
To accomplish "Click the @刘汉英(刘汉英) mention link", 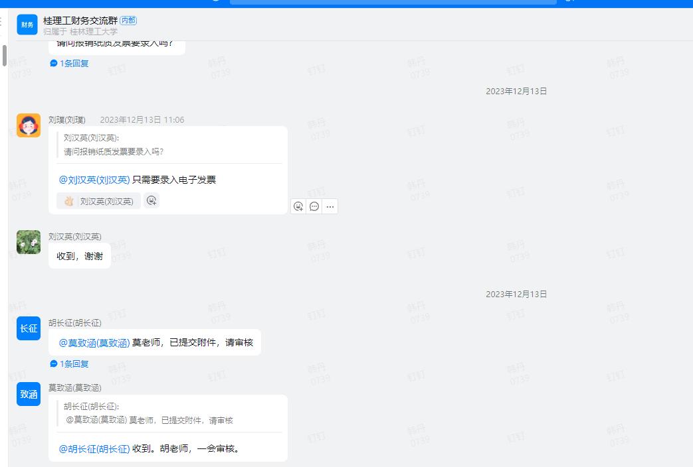I will tap(94, 180).
